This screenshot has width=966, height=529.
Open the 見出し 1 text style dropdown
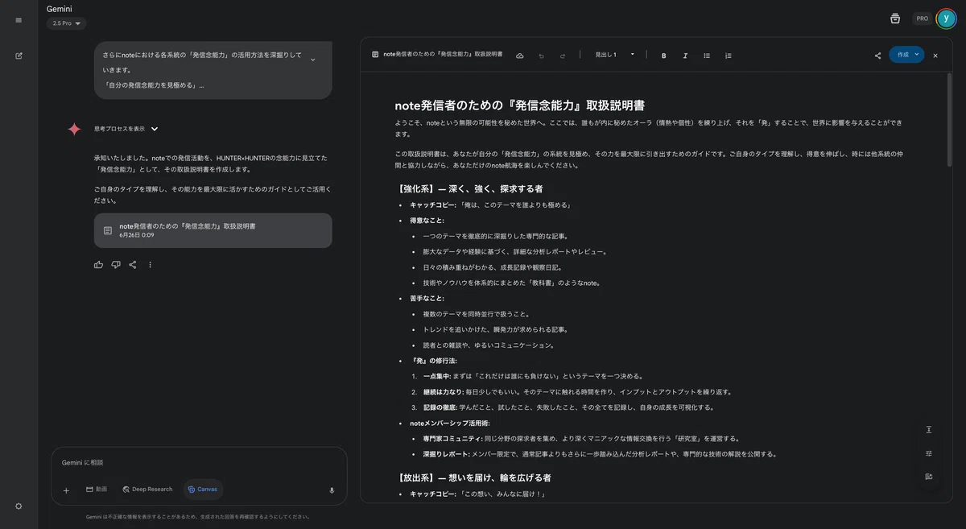tap(615, 55)
